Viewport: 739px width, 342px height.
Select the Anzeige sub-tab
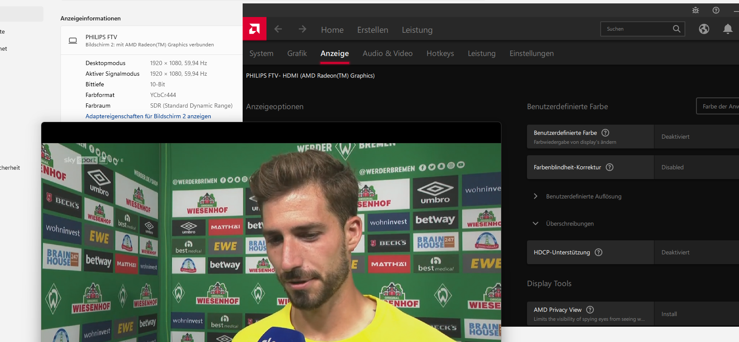[335, 53]
